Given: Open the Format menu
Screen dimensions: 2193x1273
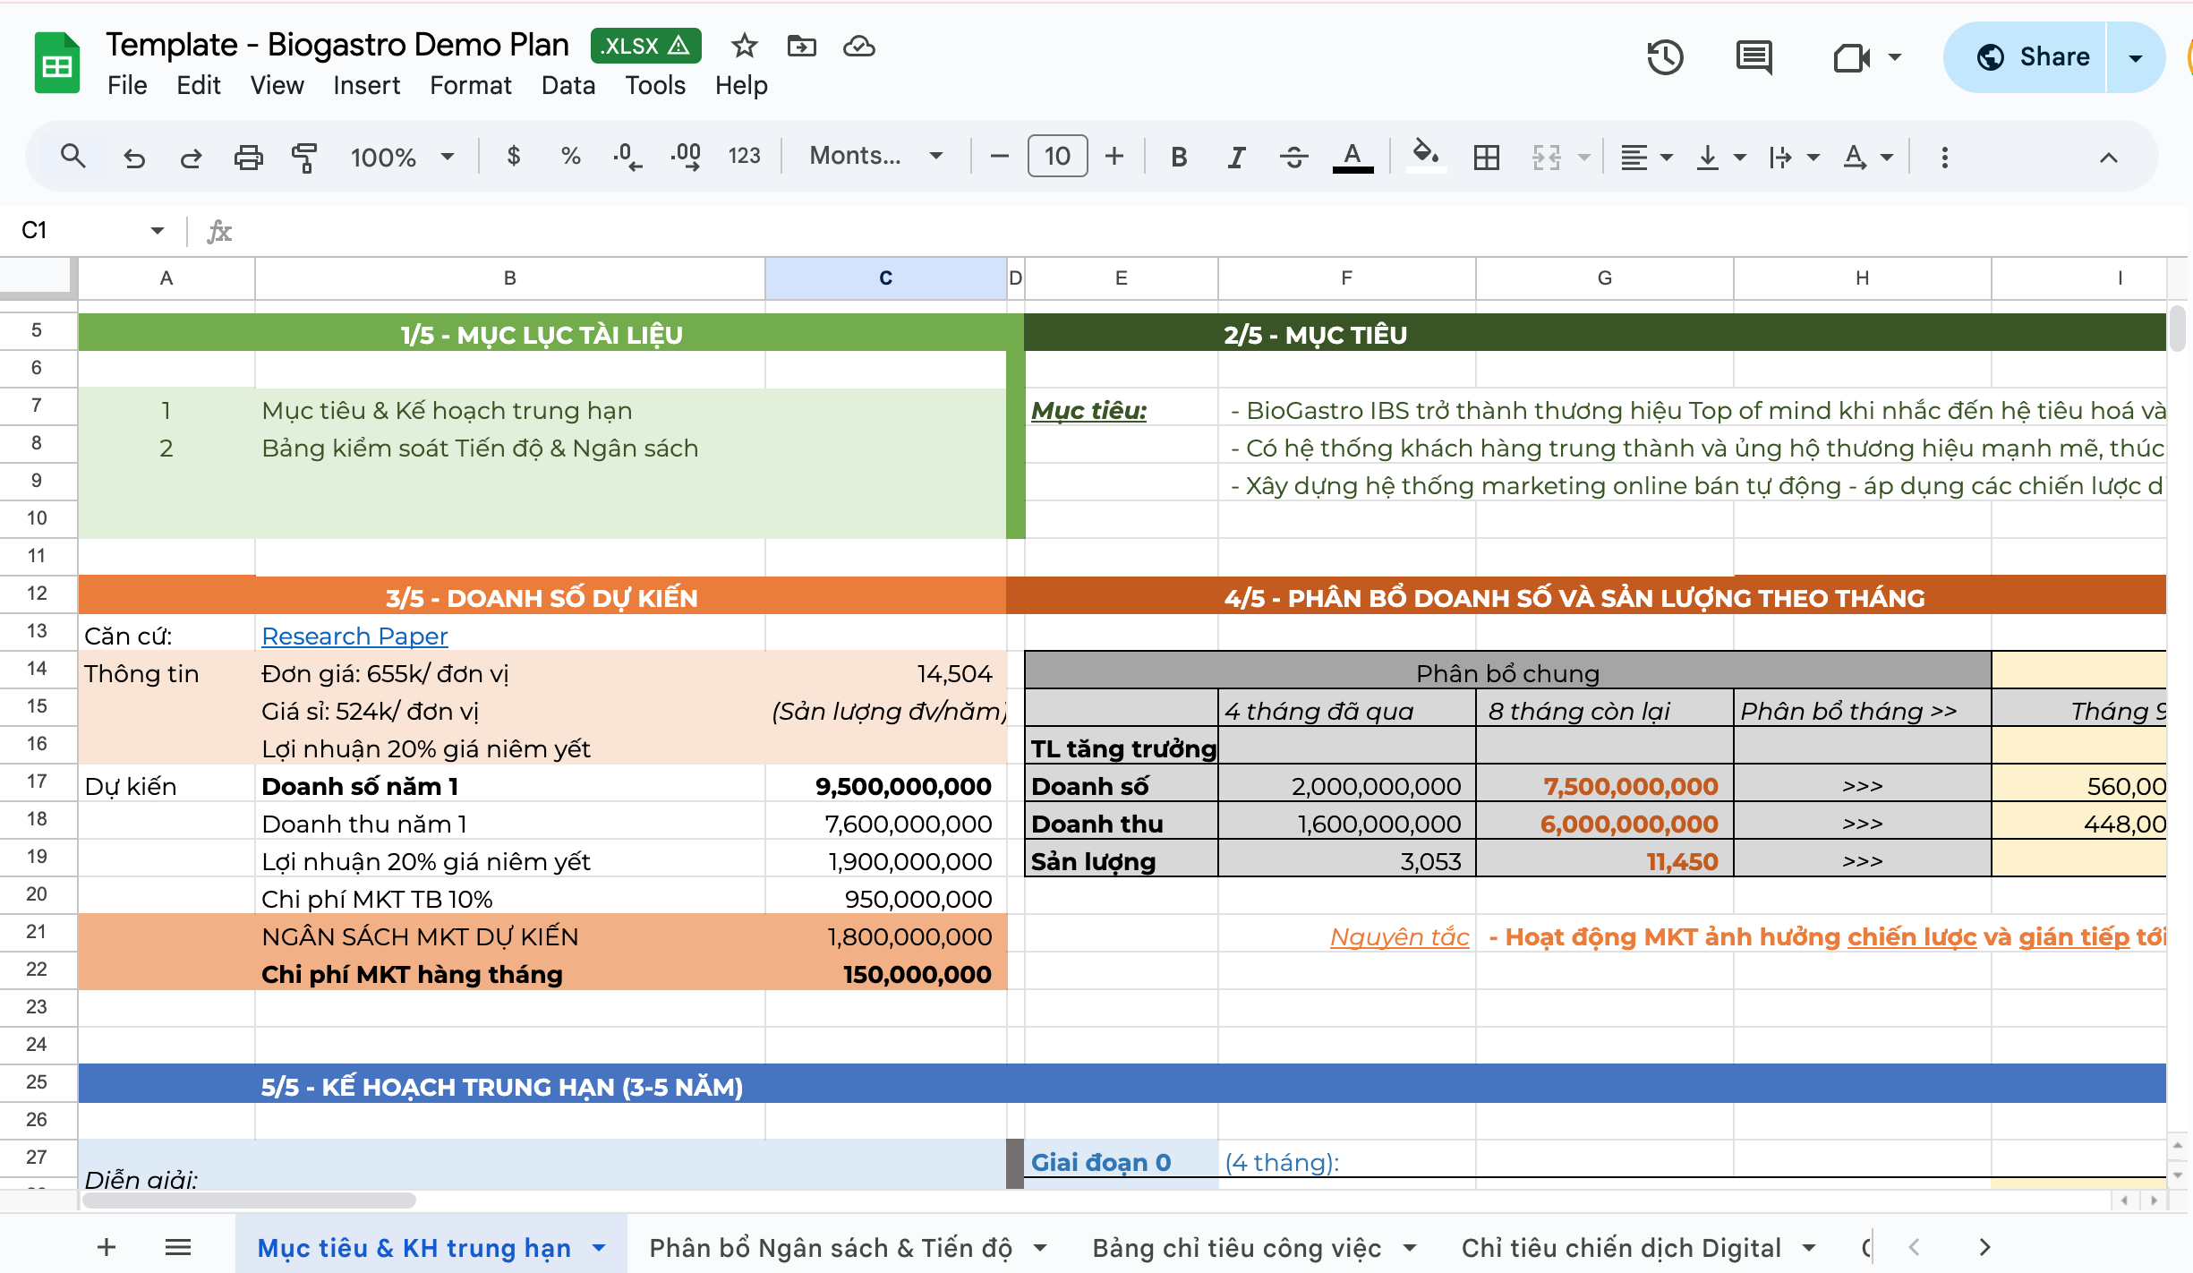Looking at the screenshot, I should [470, 85].
